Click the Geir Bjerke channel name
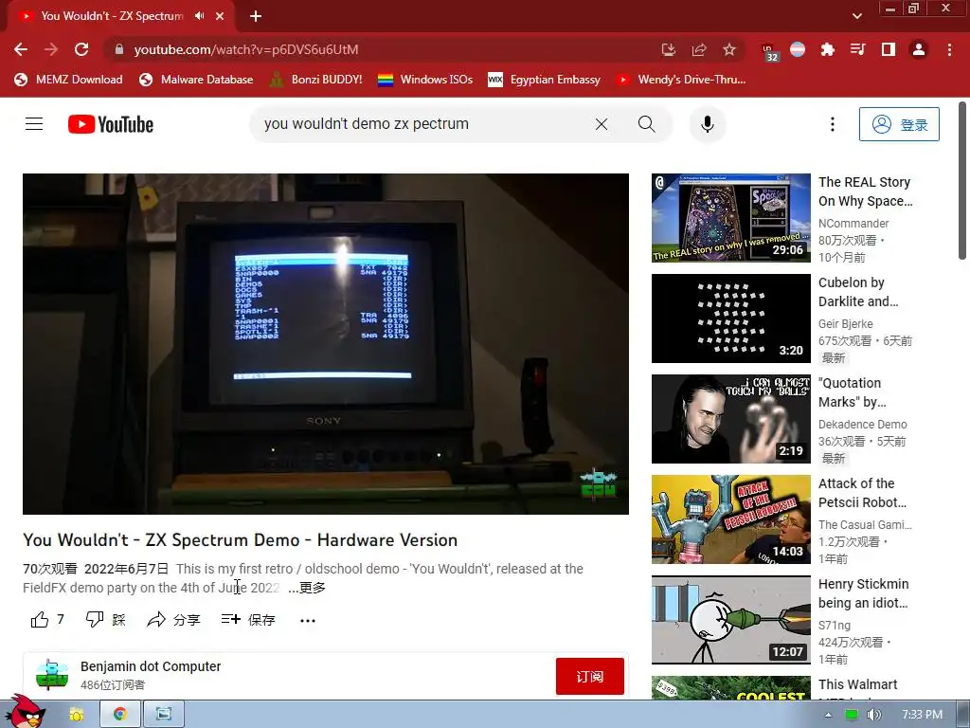Screen dimensions: 970x728 pos(845,324)
